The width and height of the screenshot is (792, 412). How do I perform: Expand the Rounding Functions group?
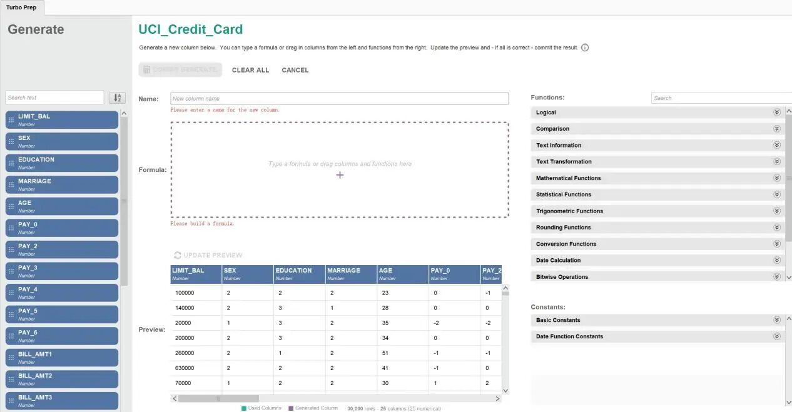(x=777, y=228)
